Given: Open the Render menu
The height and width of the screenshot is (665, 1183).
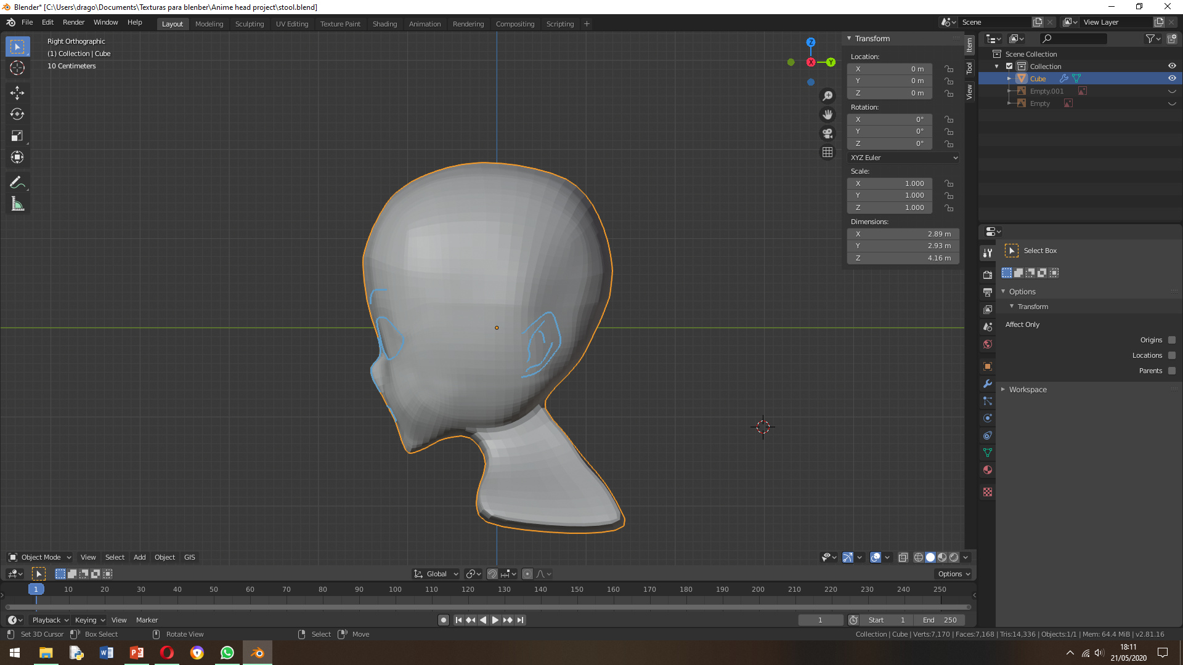Looking at the screenshot, I should [73, 22].
